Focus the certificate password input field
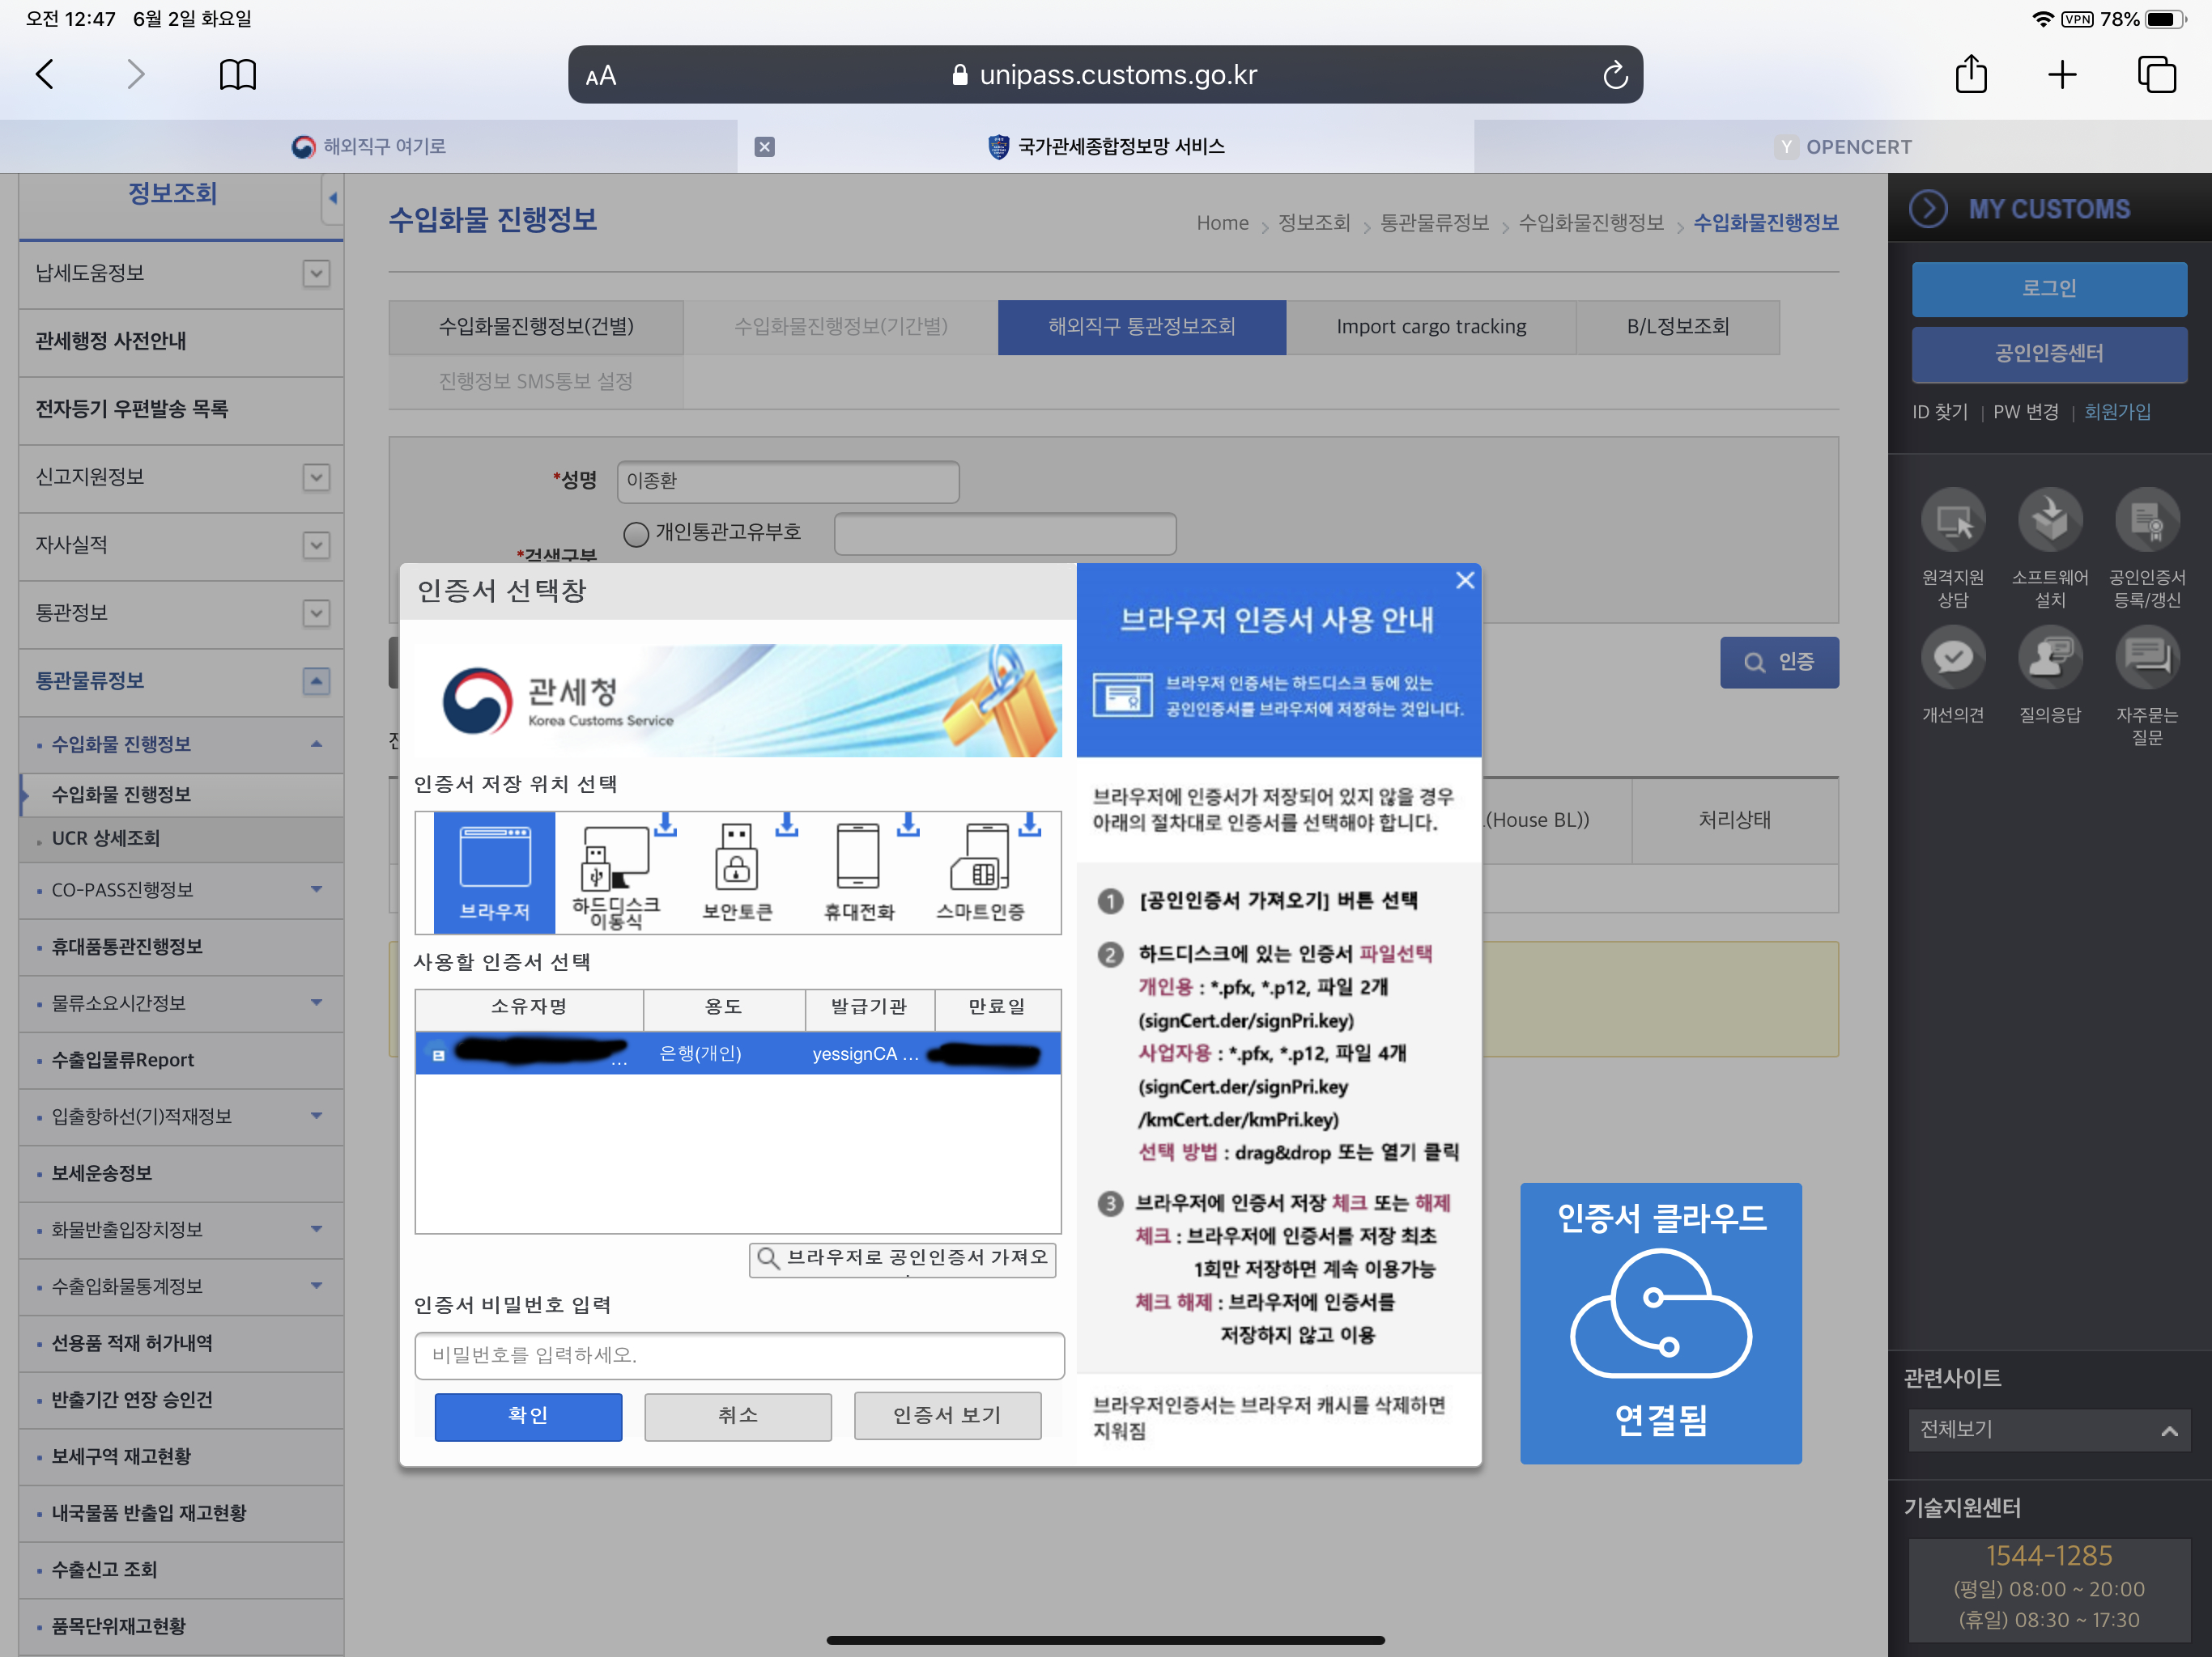 coord(738,1355)
